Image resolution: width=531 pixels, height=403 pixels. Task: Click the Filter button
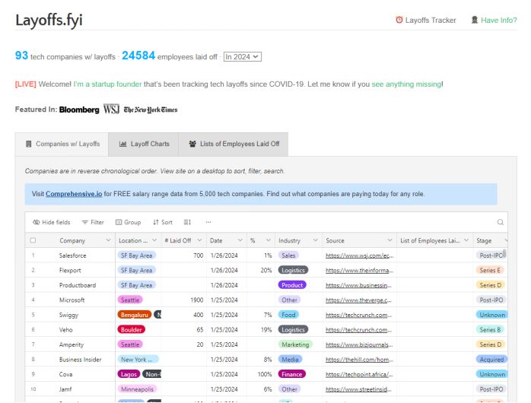pos(93,222)
